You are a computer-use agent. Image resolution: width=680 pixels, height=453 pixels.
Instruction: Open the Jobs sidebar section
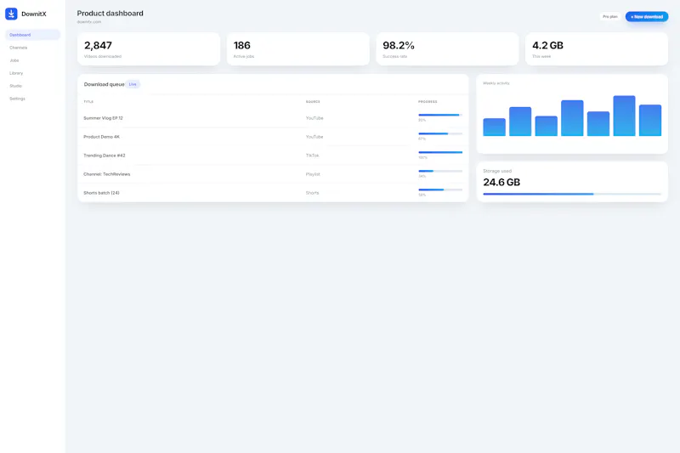[32, 60]
